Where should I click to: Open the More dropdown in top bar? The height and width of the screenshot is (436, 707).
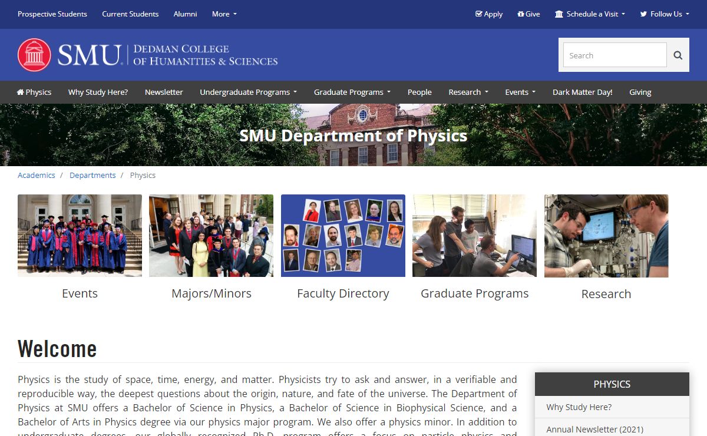224,14
